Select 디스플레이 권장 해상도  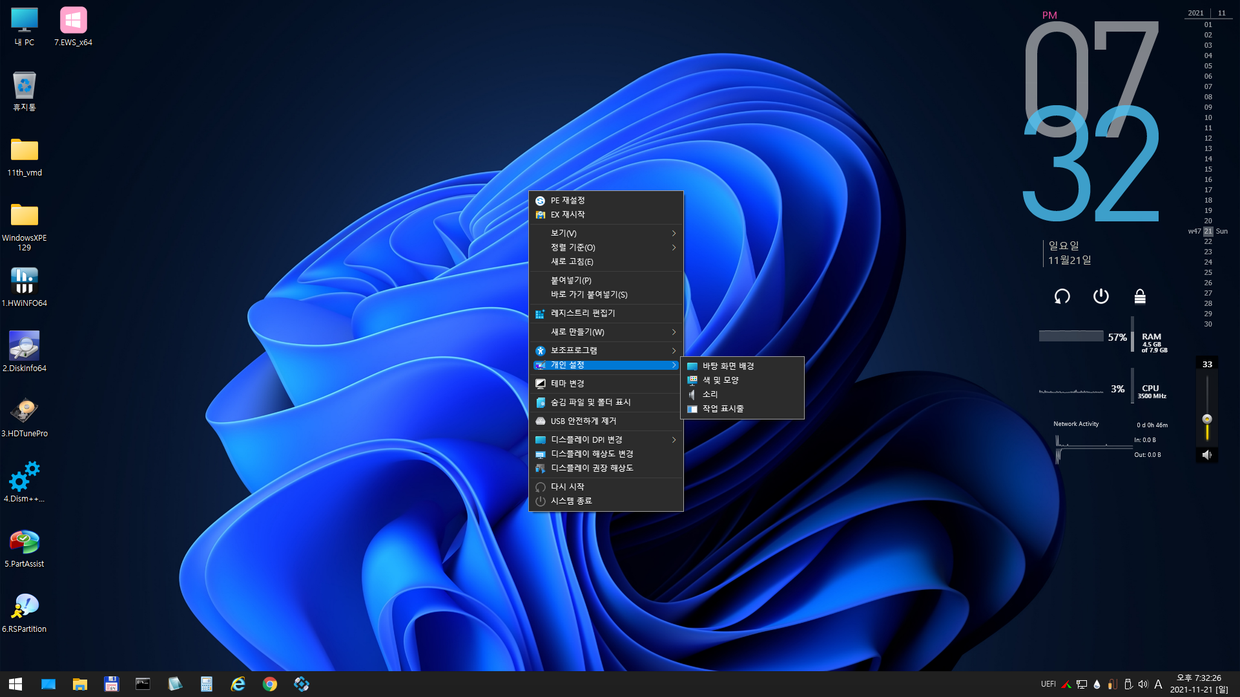click(x=606, y=468)
